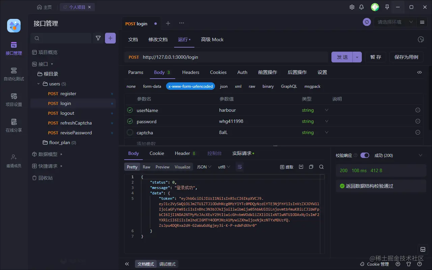Switch to 调试模式
Viewport: 432px width, 270px height.
pyautogui.click(x=167, y=264)
